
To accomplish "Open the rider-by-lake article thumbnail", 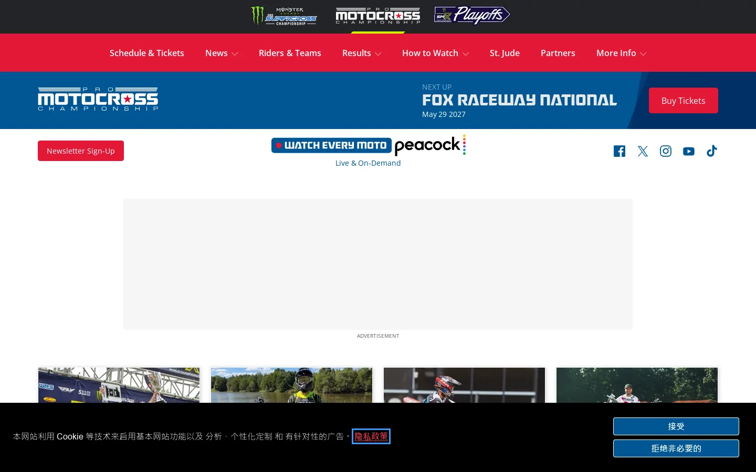I will 291,385.
